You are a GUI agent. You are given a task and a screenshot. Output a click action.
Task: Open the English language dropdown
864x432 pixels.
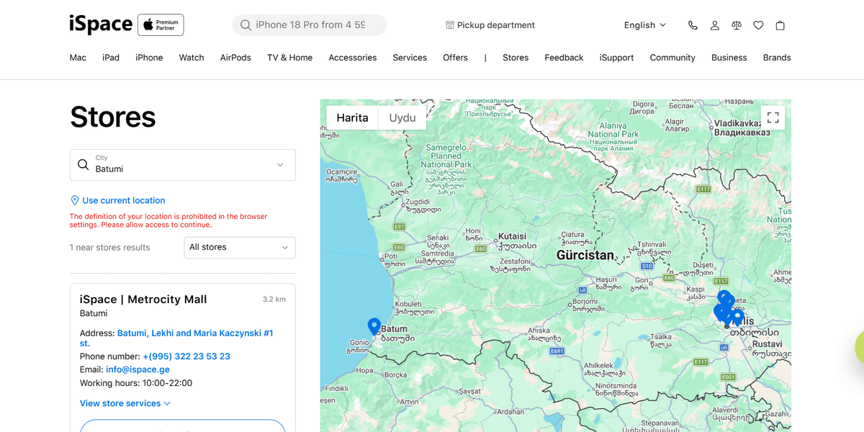(x=645, y=25)
